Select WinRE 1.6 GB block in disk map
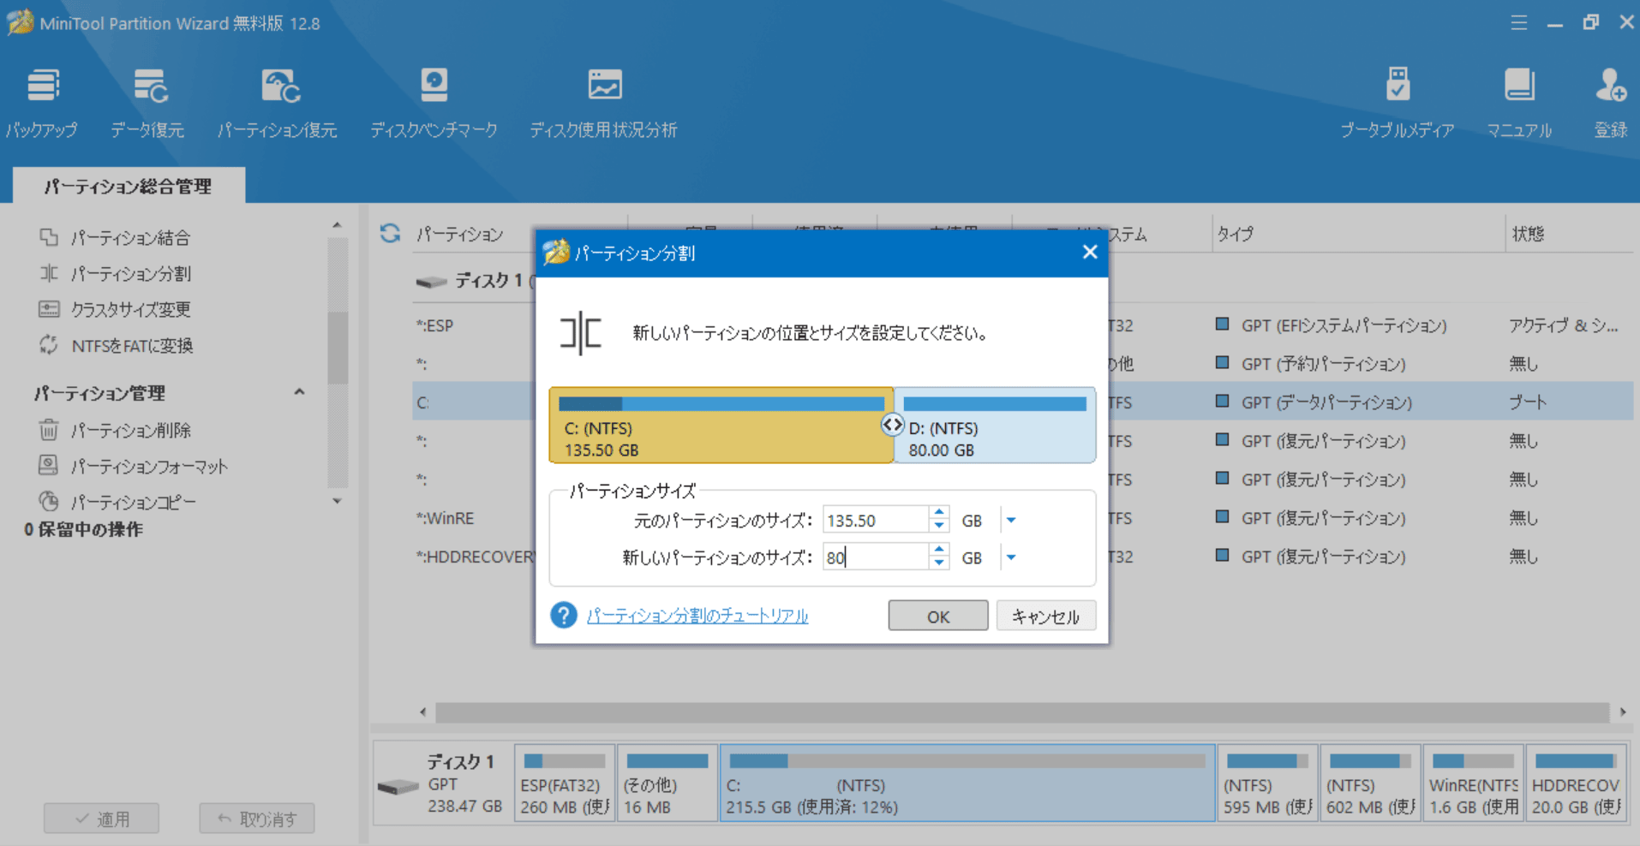This screenshot has height=846, width=1640. pos(1473,783)
